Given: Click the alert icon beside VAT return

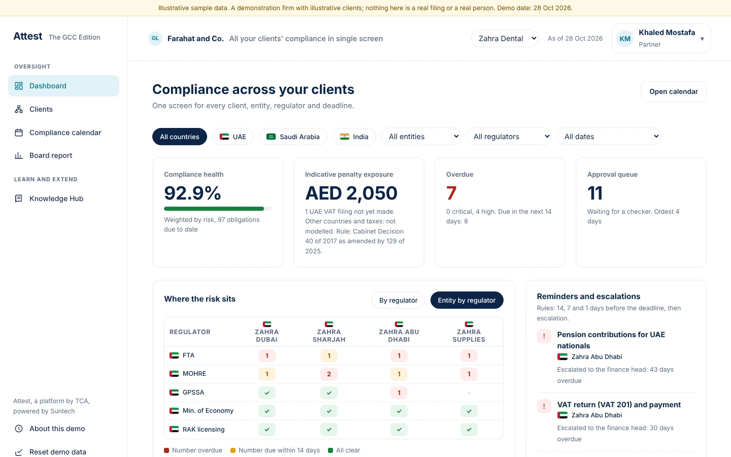Looking at the screenshot, I should 544,406.
